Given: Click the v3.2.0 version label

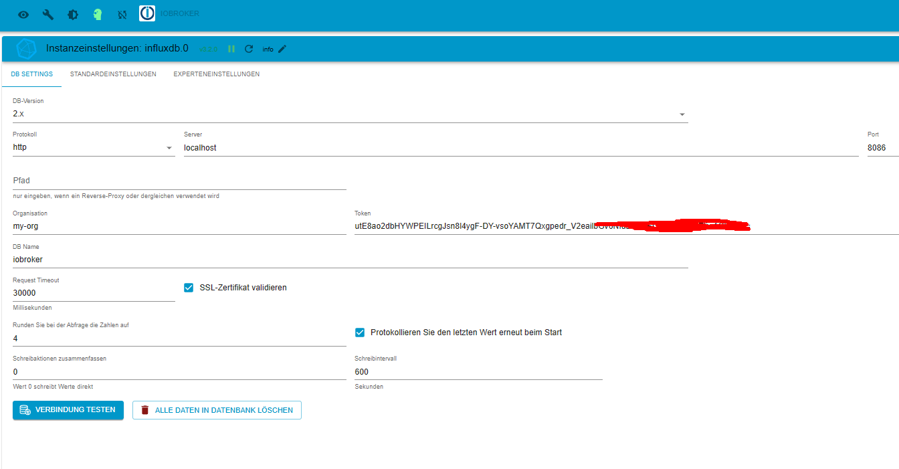Looking at the screenshot, I should tap(209, 50).
